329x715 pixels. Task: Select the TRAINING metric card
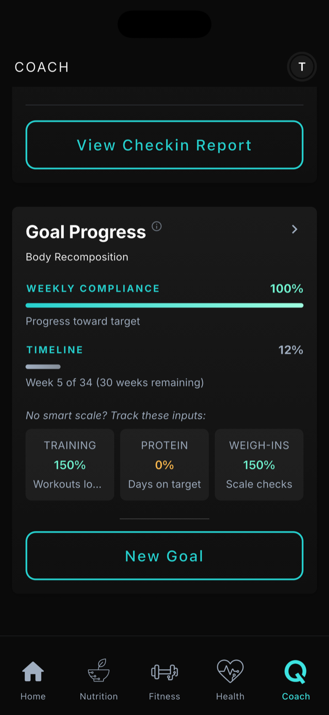[x=70, y=464]
